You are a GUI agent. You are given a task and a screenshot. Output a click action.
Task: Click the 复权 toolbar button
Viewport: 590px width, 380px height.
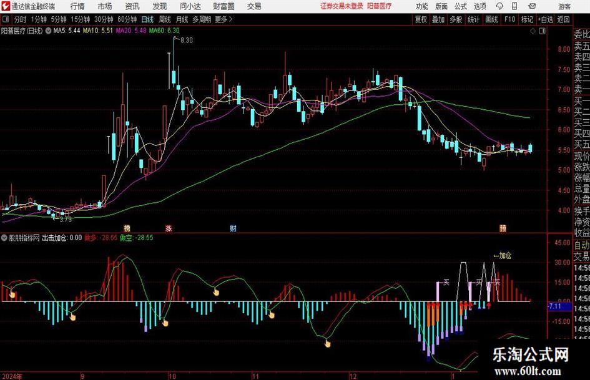click(x=421, y=19)
